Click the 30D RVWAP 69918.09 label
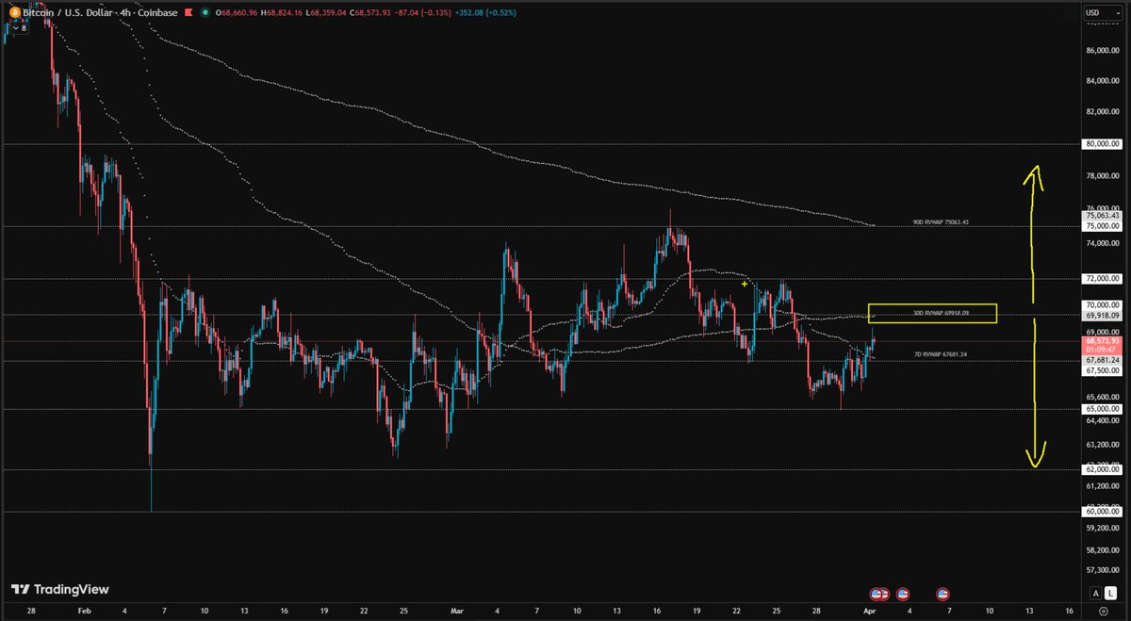This screenshot has width=1131, height=621. [941, 312]
